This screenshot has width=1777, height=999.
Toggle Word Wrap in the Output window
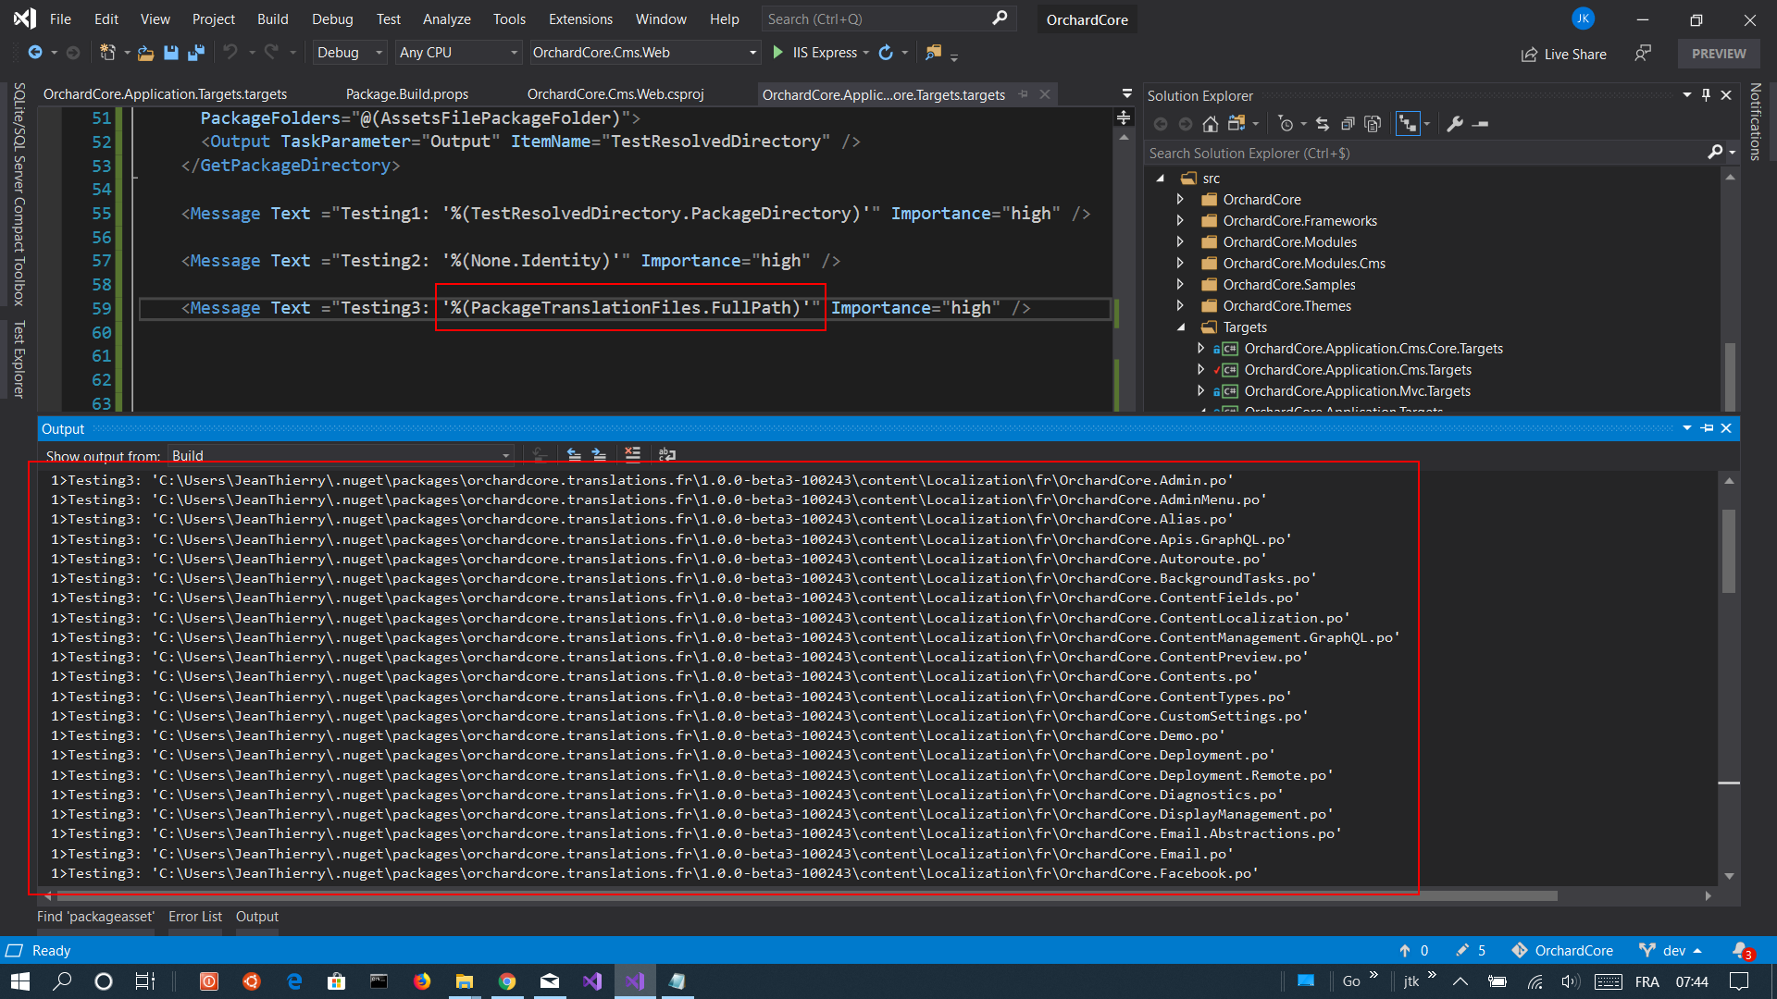tap(667, 454)
